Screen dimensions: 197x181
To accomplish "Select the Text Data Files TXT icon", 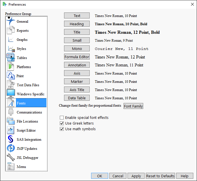I will pyautogui.click(x=11, y=85).
